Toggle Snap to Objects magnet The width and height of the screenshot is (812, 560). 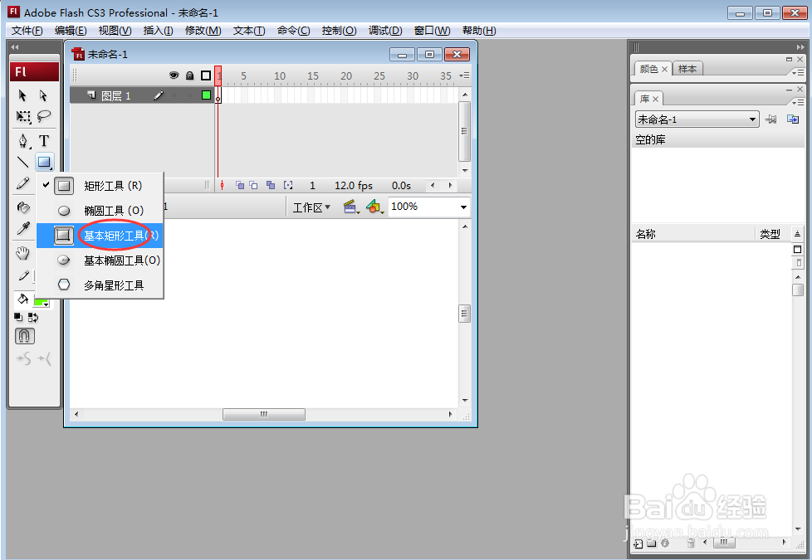(x=24, y=336)
